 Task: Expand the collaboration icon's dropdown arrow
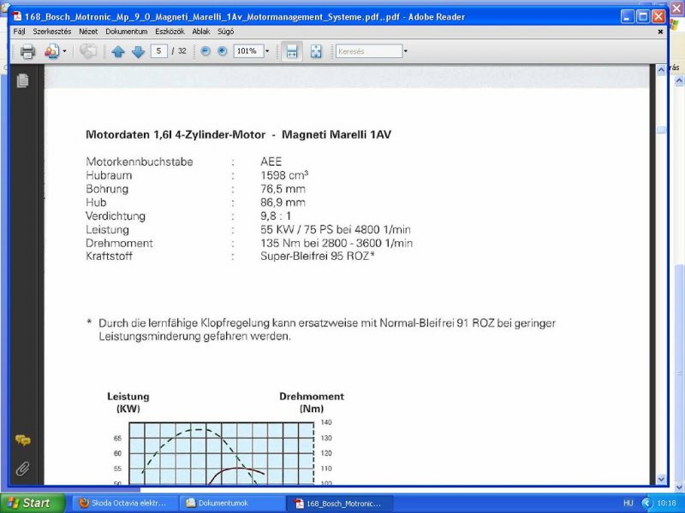(65, 51)
